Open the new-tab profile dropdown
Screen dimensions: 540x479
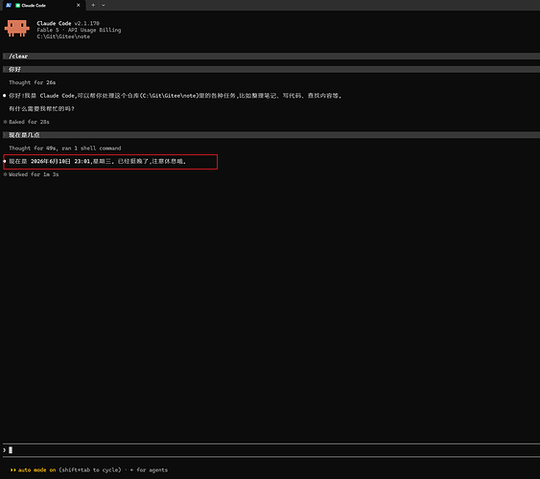pos(104,5)
